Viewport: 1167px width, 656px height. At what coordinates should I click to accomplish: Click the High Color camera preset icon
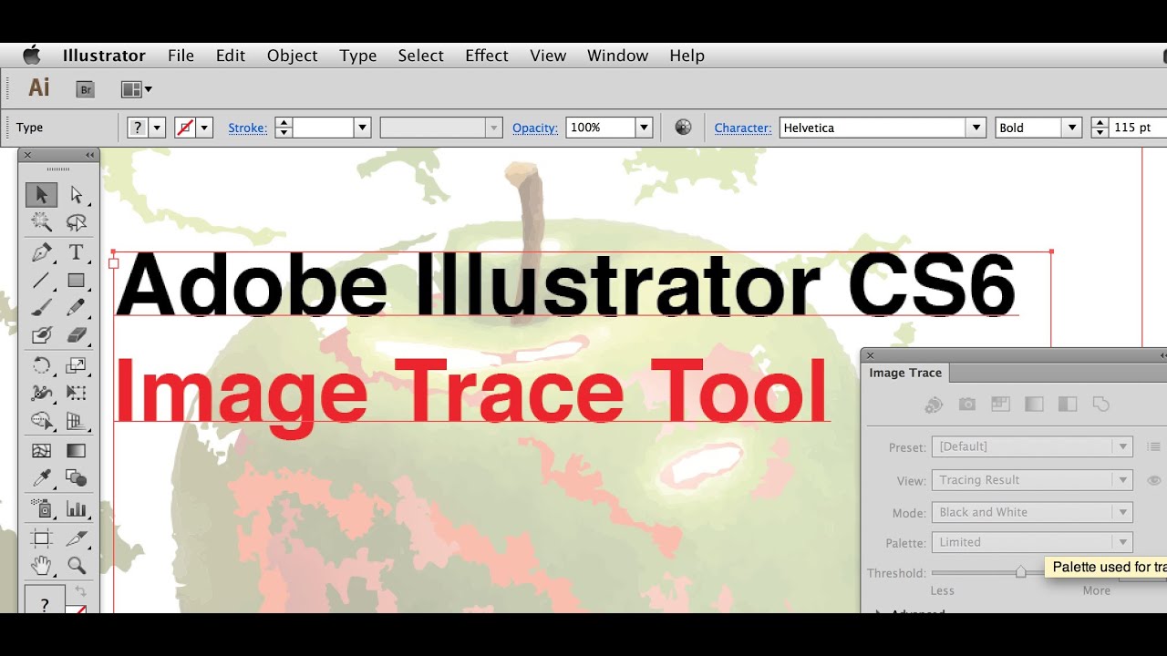click(x=967, y=405)
